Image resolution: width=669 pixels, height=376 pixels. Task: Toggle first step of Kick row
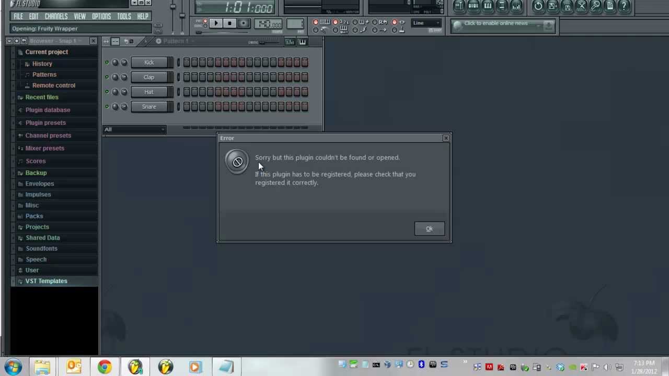[187, 63]
